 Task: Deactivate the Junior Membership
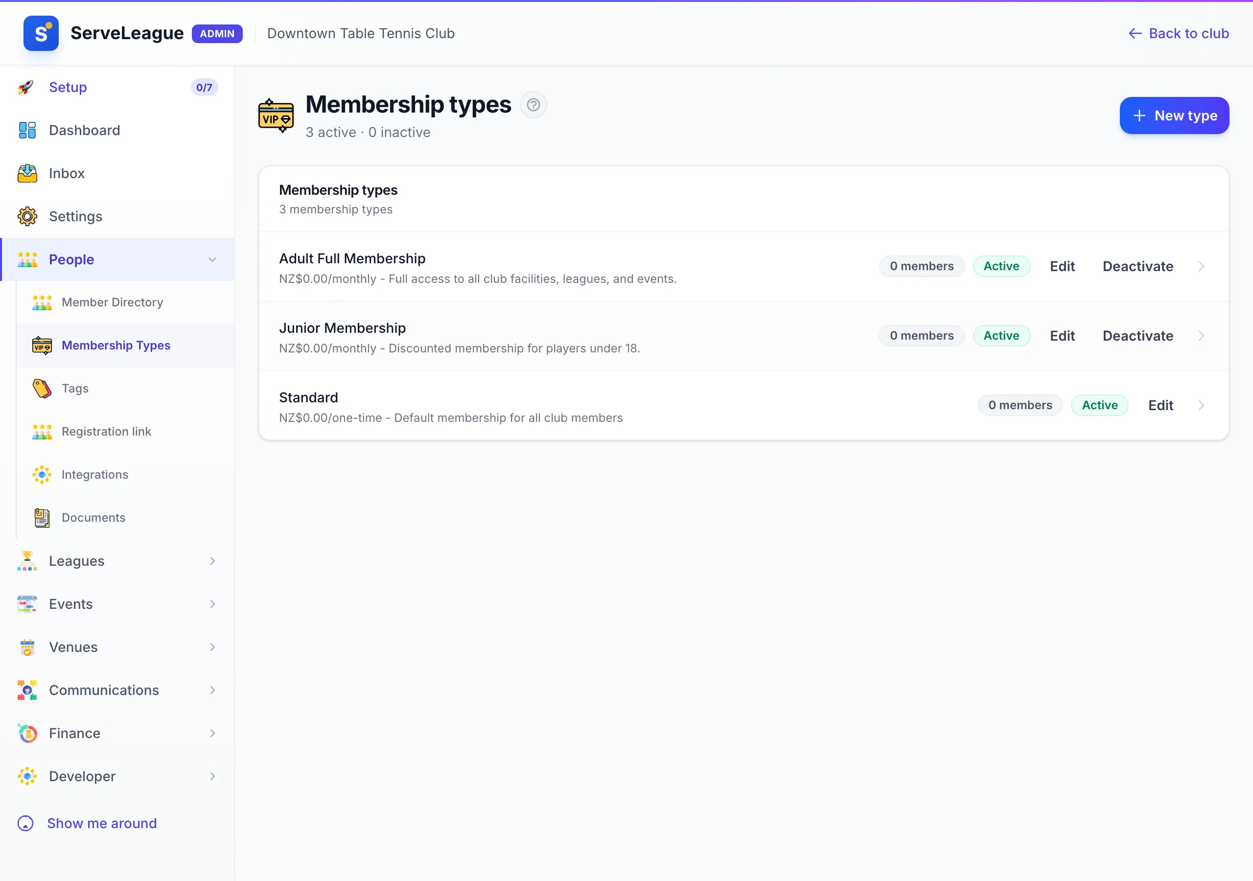1138,336
